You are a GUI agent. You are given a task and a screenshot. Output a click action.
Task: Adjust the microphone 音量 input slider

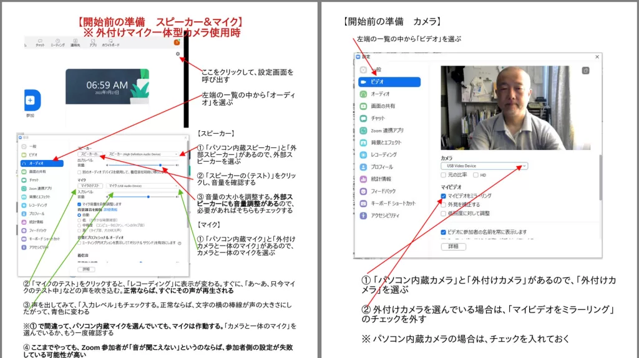pyautogui.click(x=142, y=197)
